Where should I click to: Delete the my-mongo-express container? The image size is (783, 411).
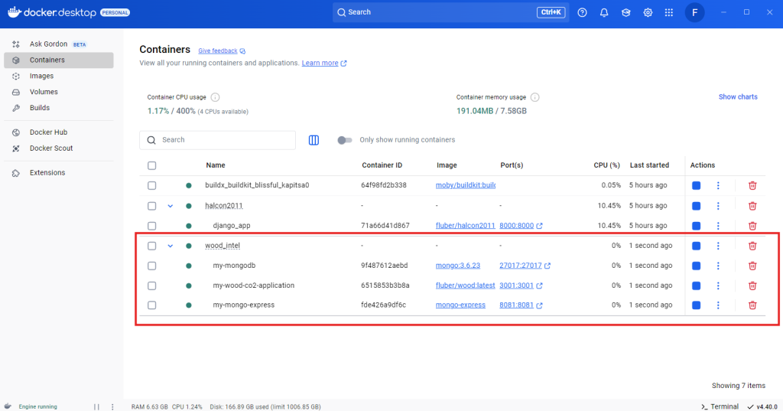coord(752,305)
